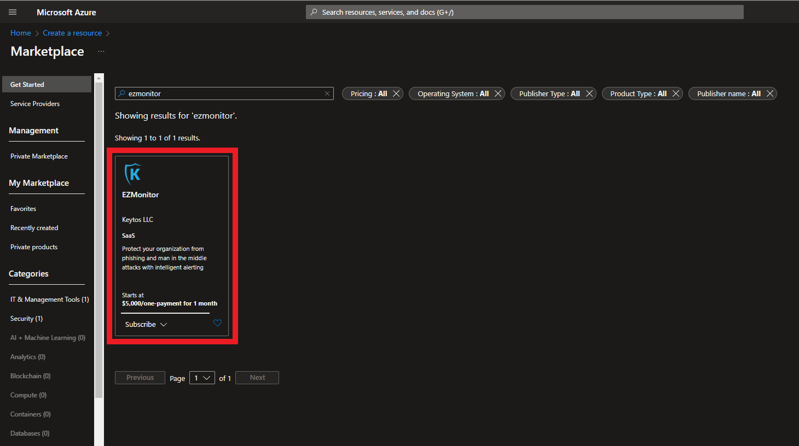Screen dimensions: 799x446
Task: Filter by Analytics category
Action: pos(27,356)
